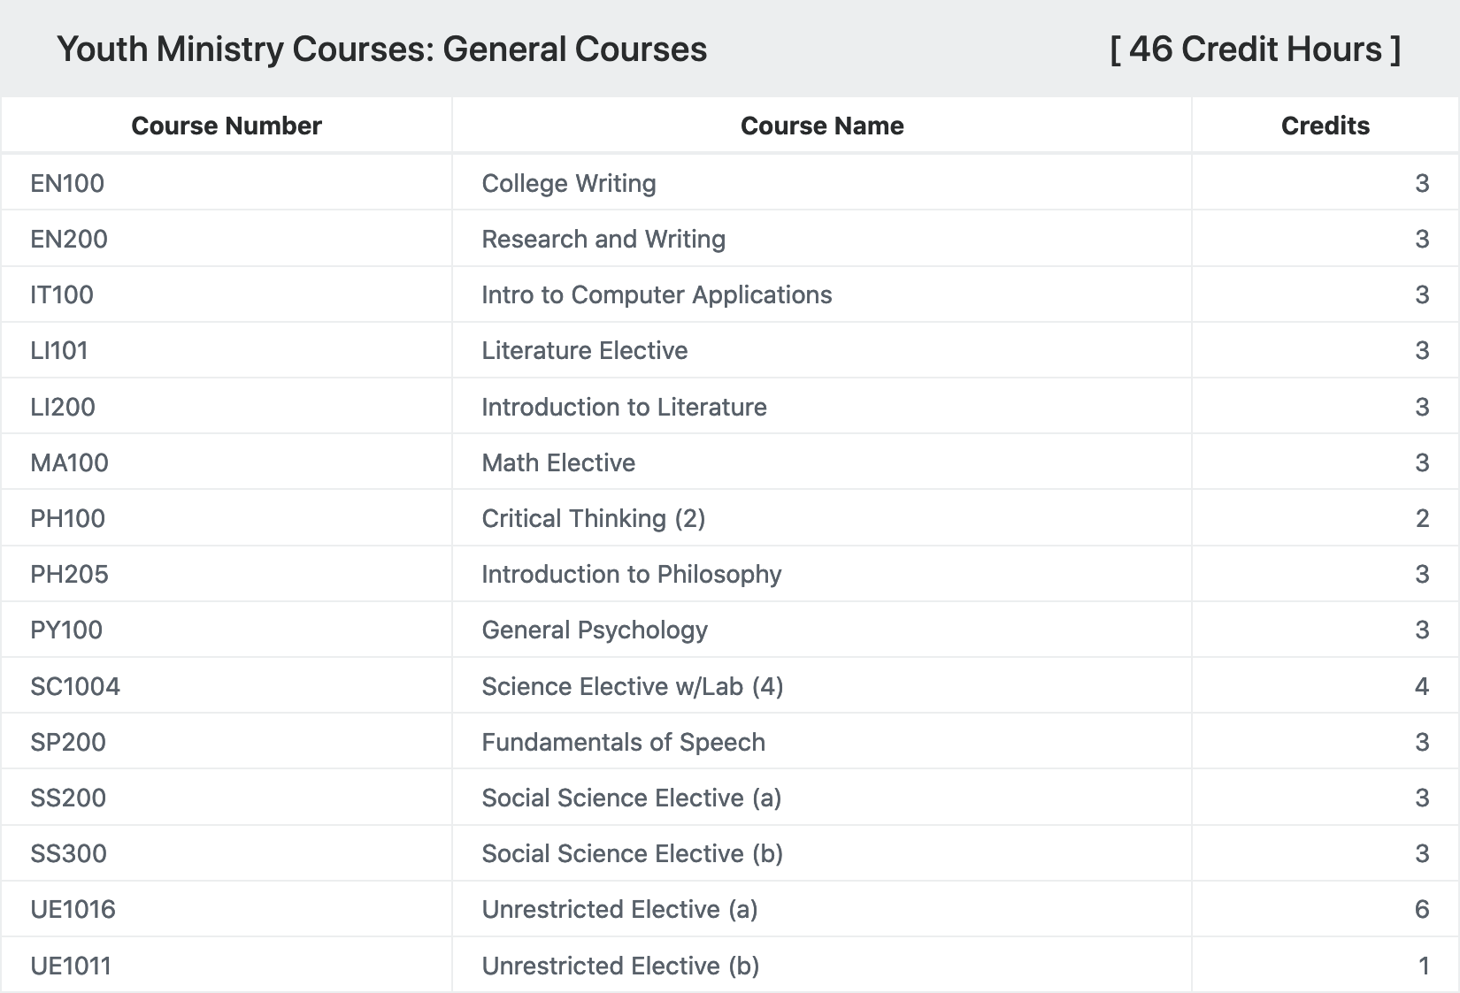
Task: Click Research and Writing course name
Action: [x=603, y=239]
